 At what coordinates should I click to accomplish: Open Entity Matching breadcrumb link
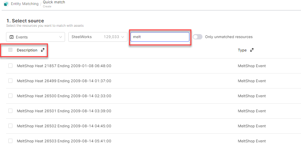pos(25,4)
